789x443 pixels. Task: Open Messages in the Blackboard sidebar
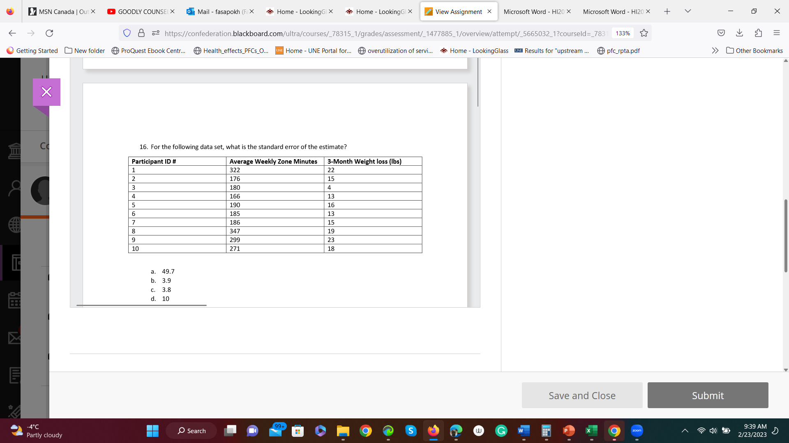(x=14, y=338)
